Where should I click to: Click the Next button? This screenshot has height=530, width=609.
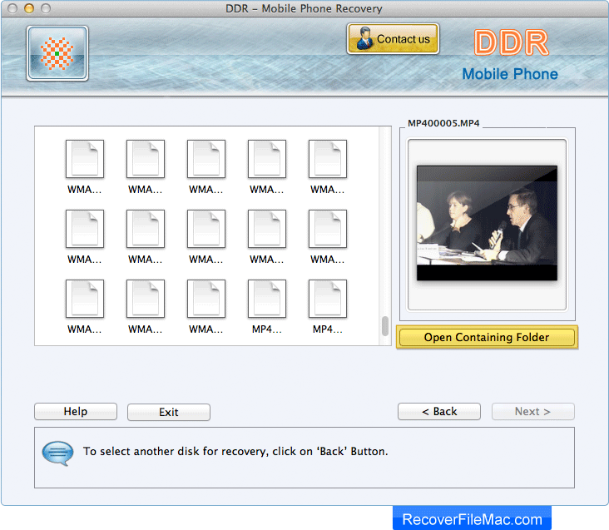click(532, 412)
